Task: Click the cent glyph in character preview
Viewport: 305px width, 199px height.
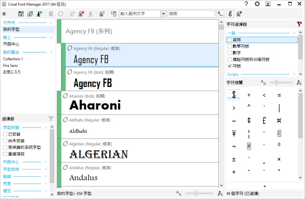Action: [249, 120]
